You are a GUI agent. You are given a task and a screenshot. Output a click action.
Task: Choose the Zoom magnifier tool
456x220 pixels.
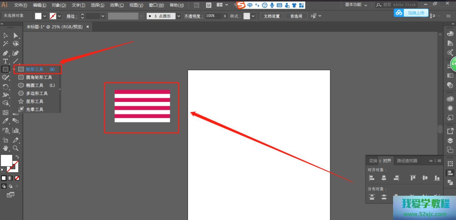(15, 148)
